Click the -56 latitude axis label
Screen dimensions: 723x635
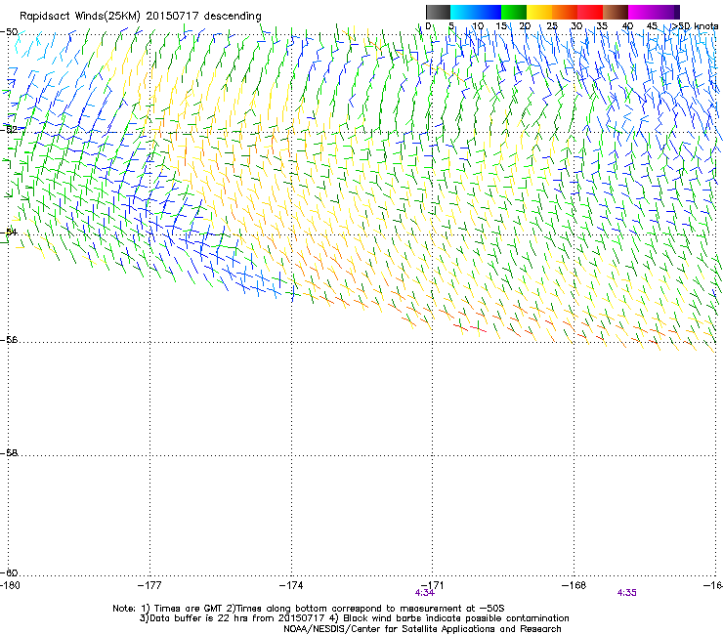tap(9, 339)
